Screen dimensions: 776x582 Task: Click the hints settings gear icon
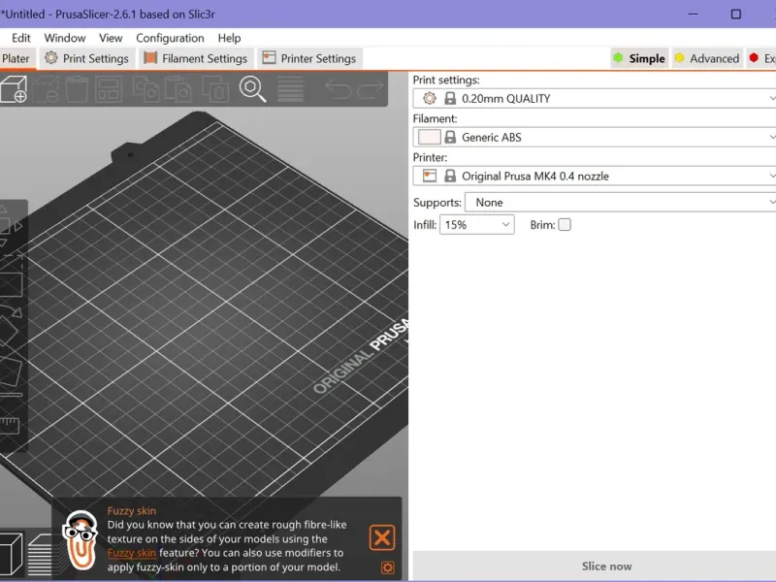point(387,567)
